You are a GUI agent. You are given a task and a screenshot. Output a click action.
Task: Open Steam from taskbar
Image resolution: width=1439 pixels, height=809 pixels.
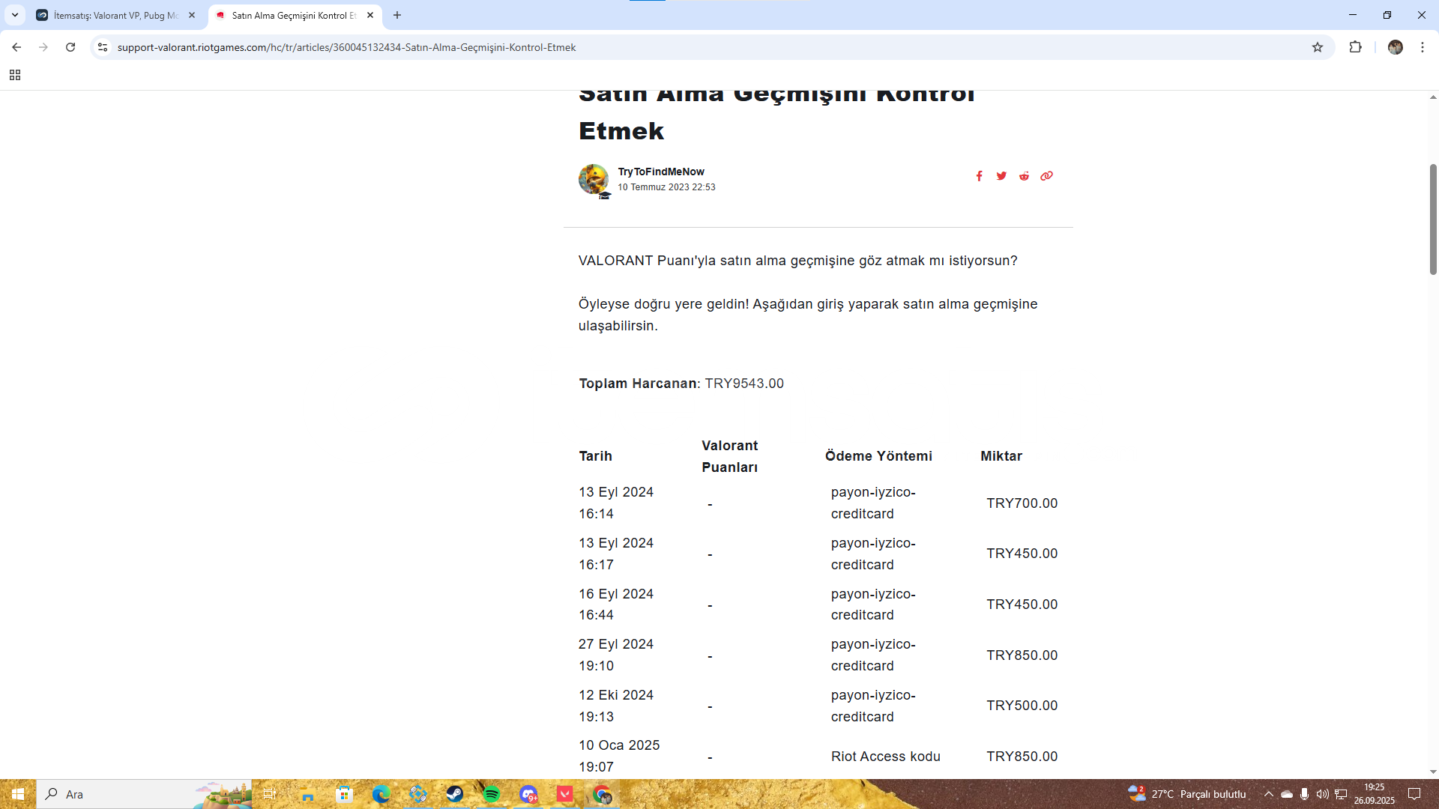tap(455, 794)
